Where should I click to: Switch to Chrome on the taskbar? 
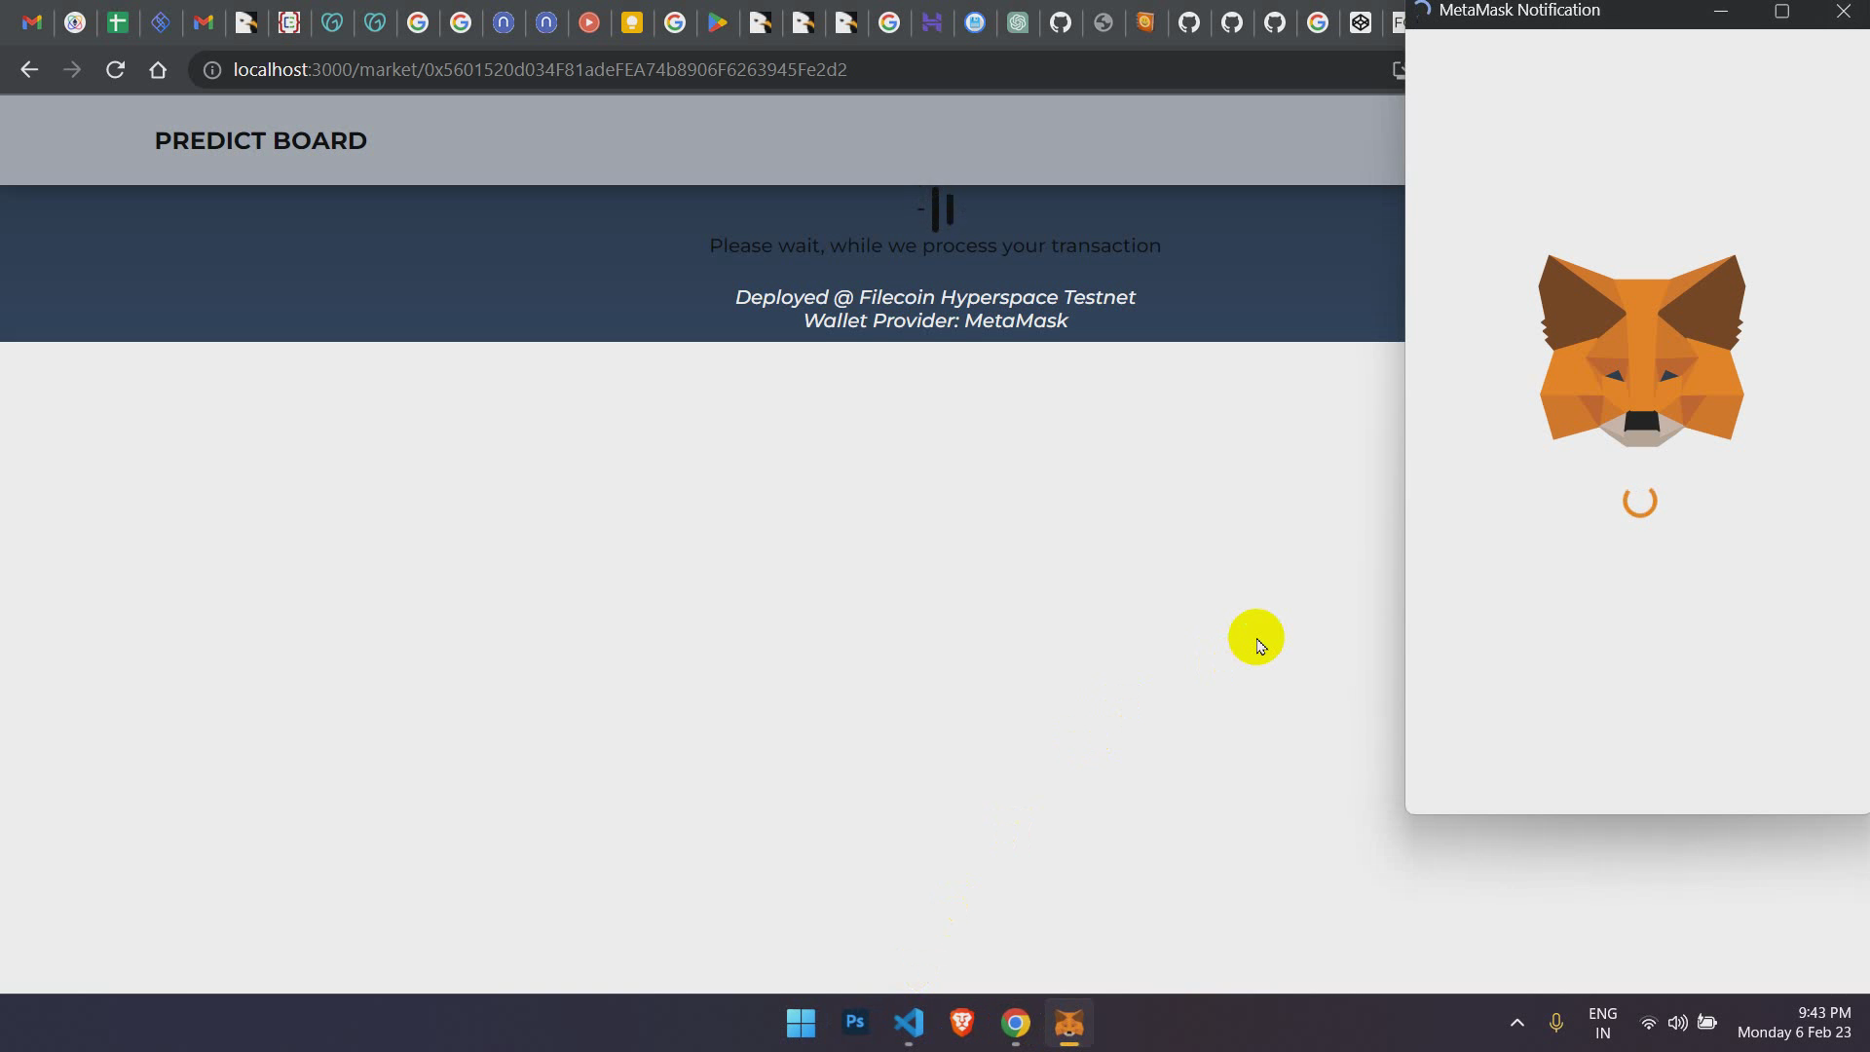coord(1016,1023)
